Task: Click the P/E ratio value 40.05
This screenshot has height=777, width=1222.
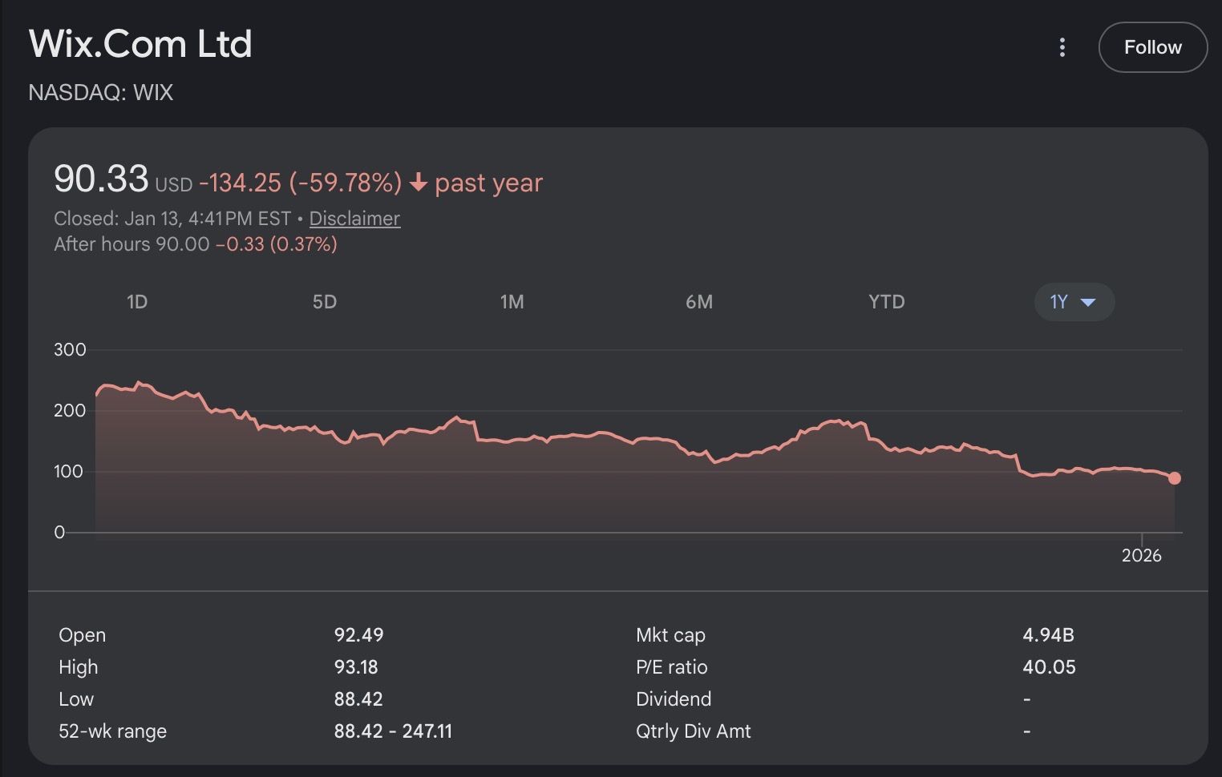Action: (x=1049, y=667)
